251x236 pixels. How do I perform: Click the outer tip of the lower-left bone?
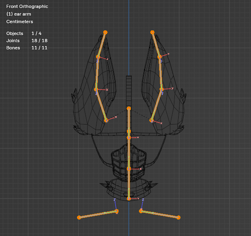tap(79, 217)
